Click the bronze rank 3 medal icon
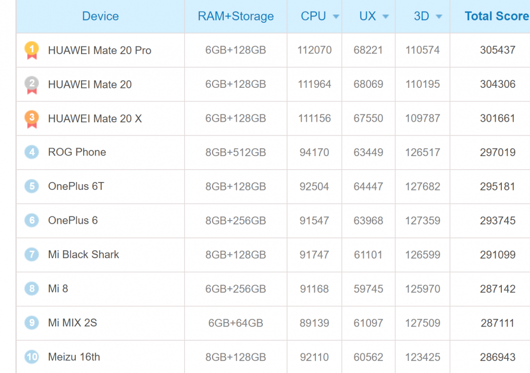Image resolution: width=530 pixels, height=373 pixels. pos(32,119)
